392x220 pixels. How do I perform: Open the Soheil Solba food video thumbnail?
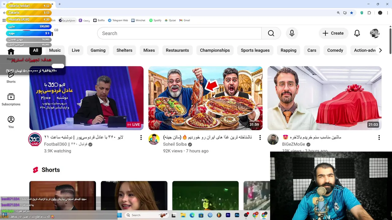[x=205, y=98]
